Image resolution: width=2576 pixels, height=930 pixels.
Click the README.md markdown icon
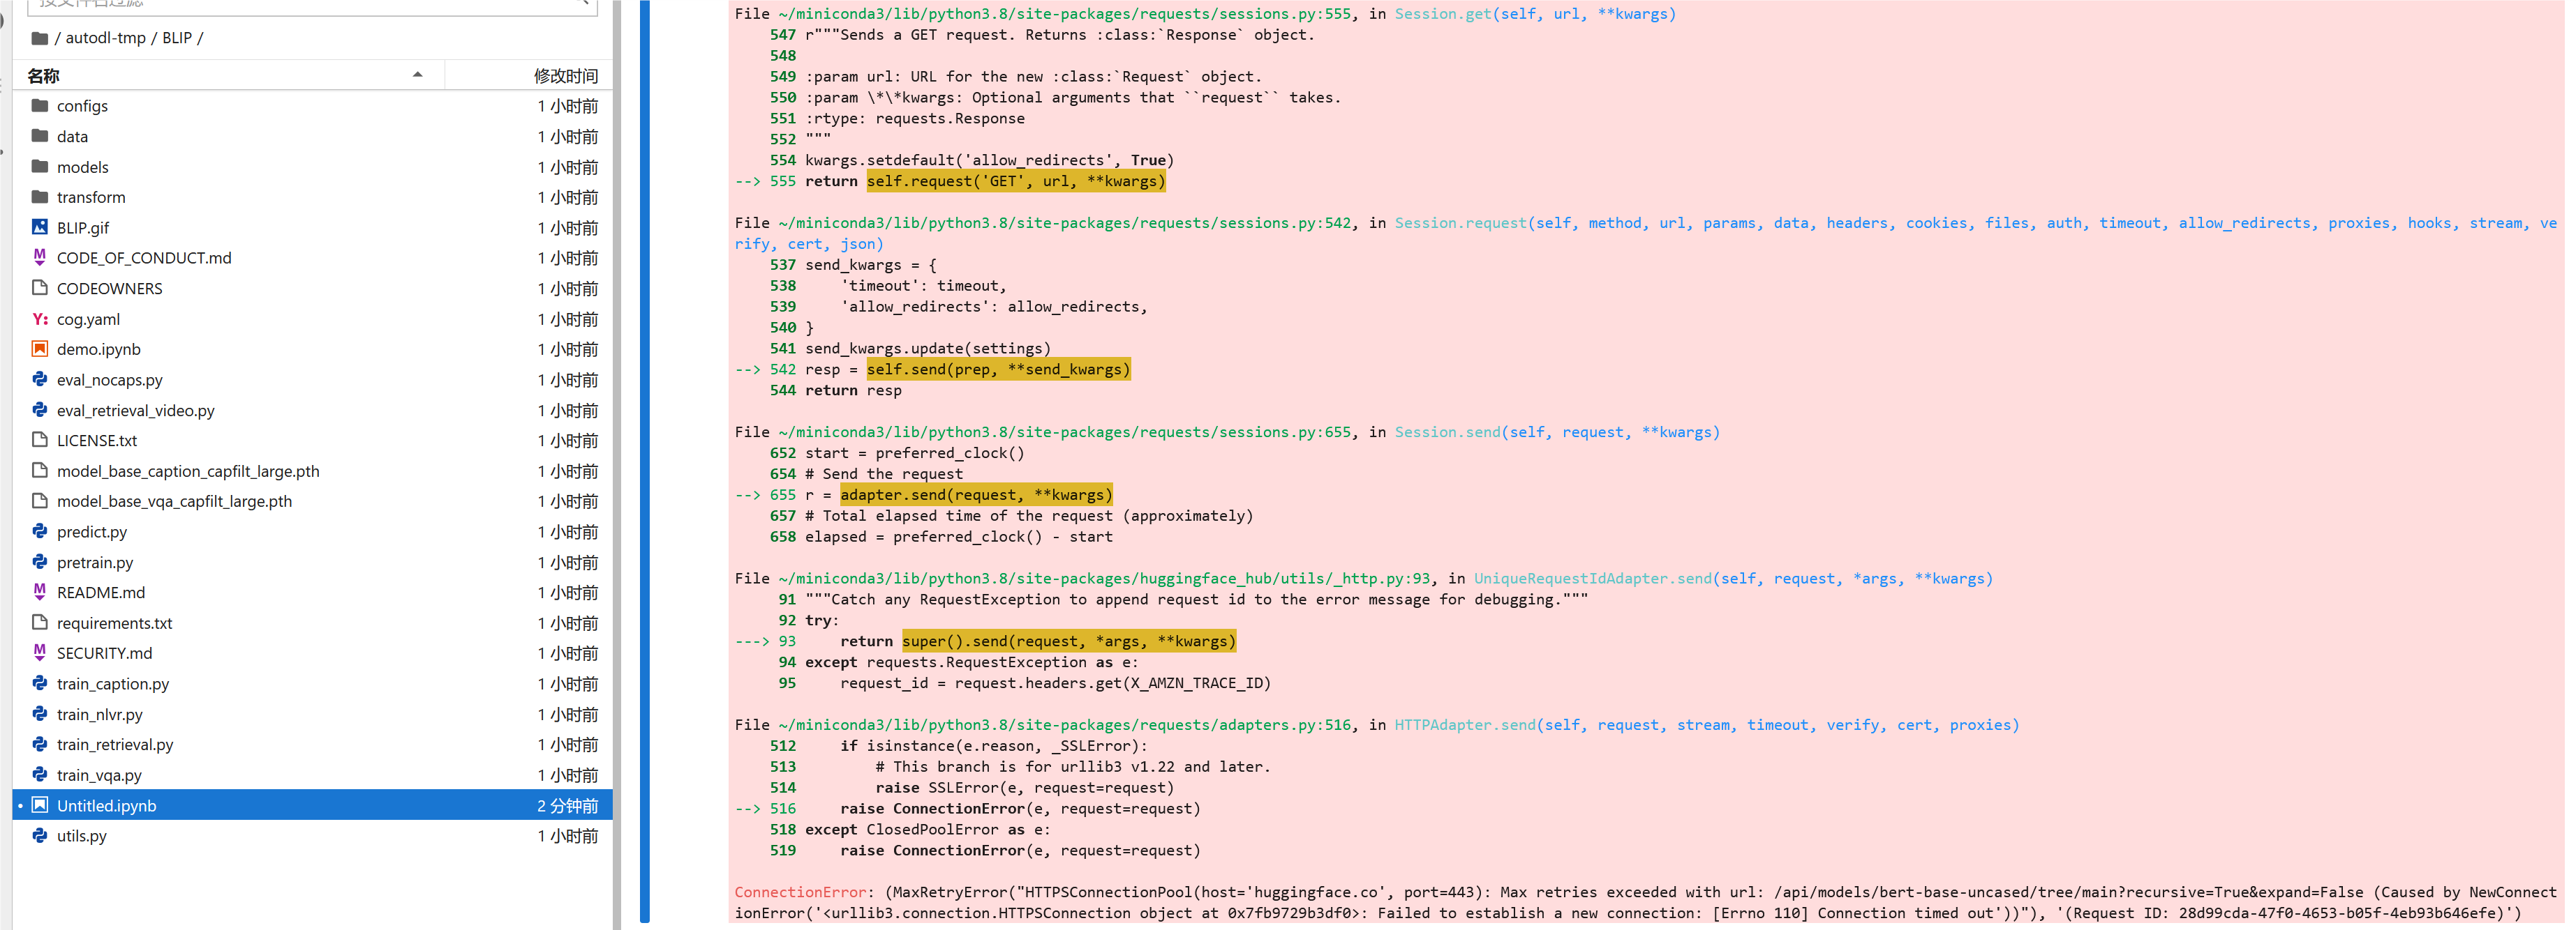pyautogui.click(x=40, y=593)
